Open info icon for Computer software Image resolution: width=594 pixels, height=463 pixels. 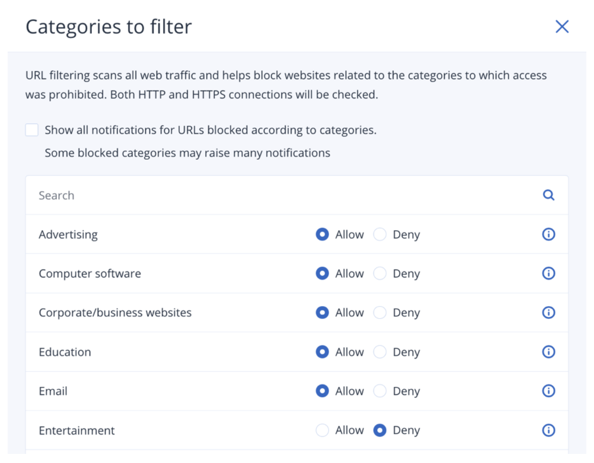click(549, 274)
